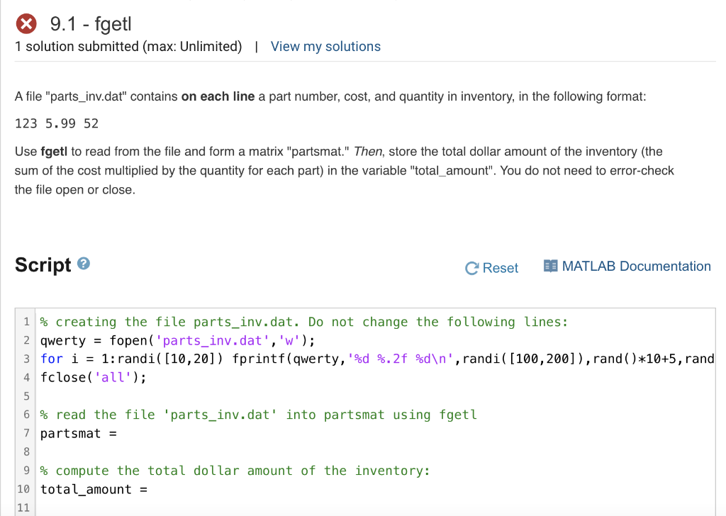Click the red error status icon
The width and height of the screenshot is (726, 516).
[26, 22]
